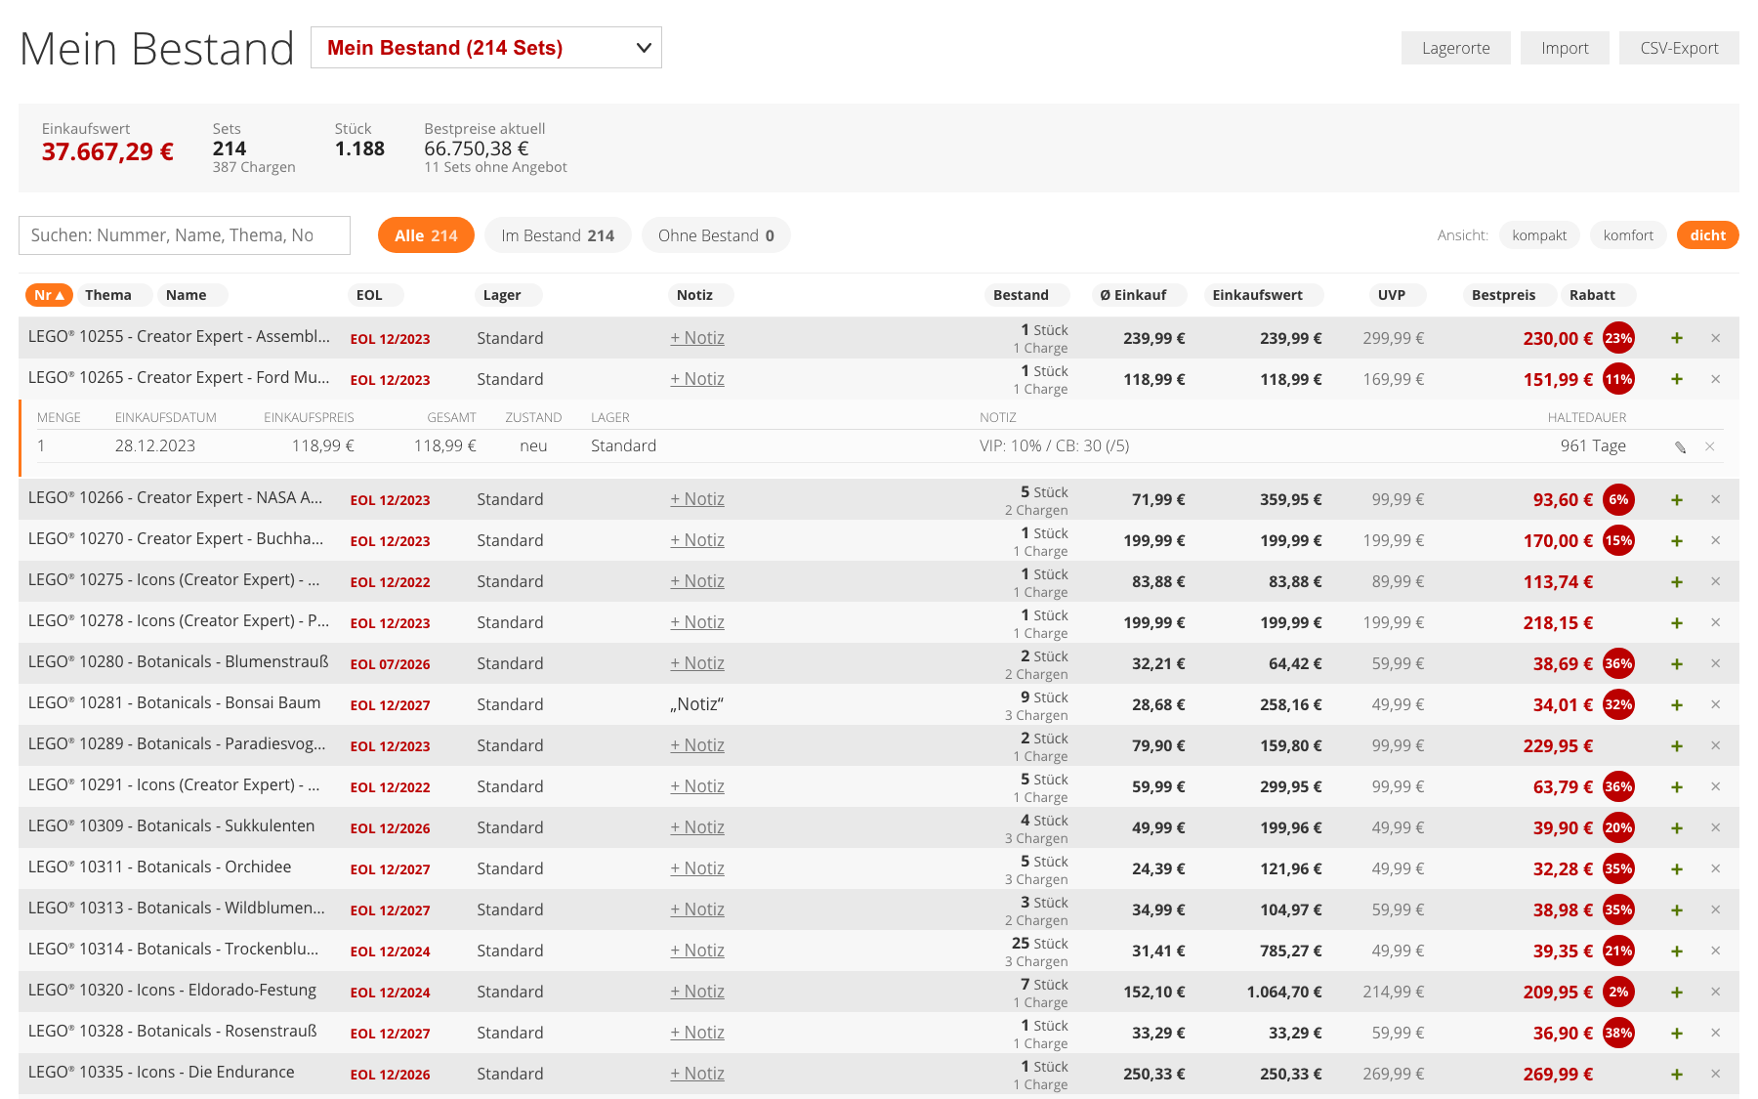Add a charge to 10289 Paradiesvogel set
Viewport: 1758px width, 1099px height.
(1677, 745)
